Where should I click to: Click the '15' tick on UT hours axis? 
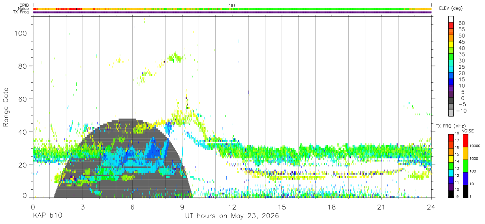click(x=282, y=207)
